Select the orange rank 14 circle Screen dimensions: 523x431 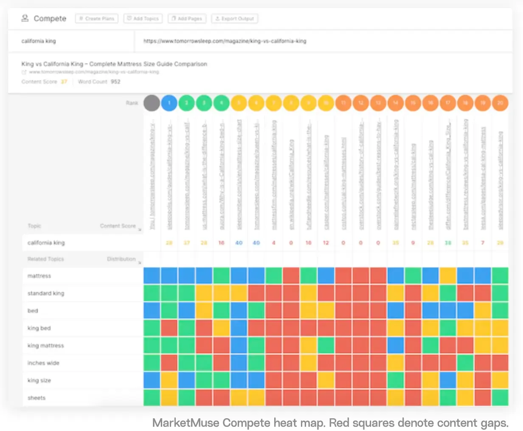point(396,103)
